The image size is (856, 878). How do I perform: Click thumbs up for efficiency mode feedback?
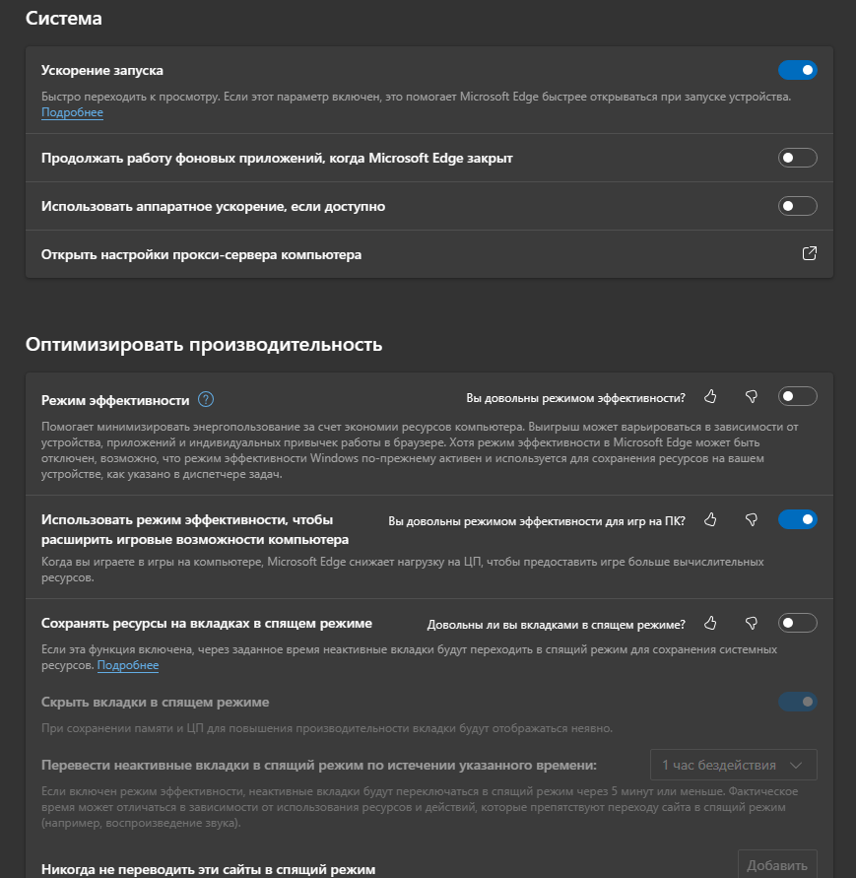(710, 397)
